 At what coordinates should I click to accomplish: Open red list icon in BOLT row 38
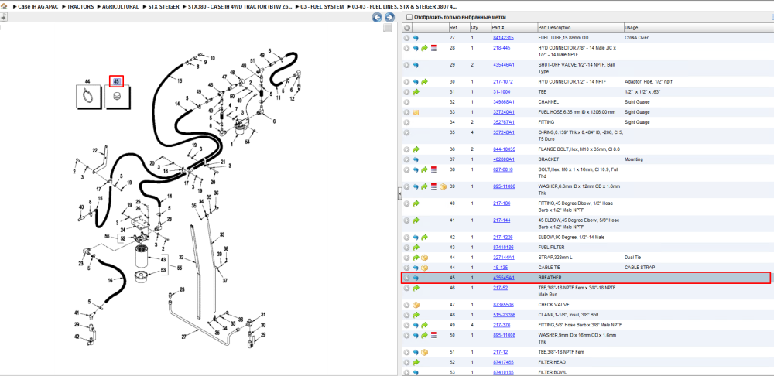click(x=433, y=169)
